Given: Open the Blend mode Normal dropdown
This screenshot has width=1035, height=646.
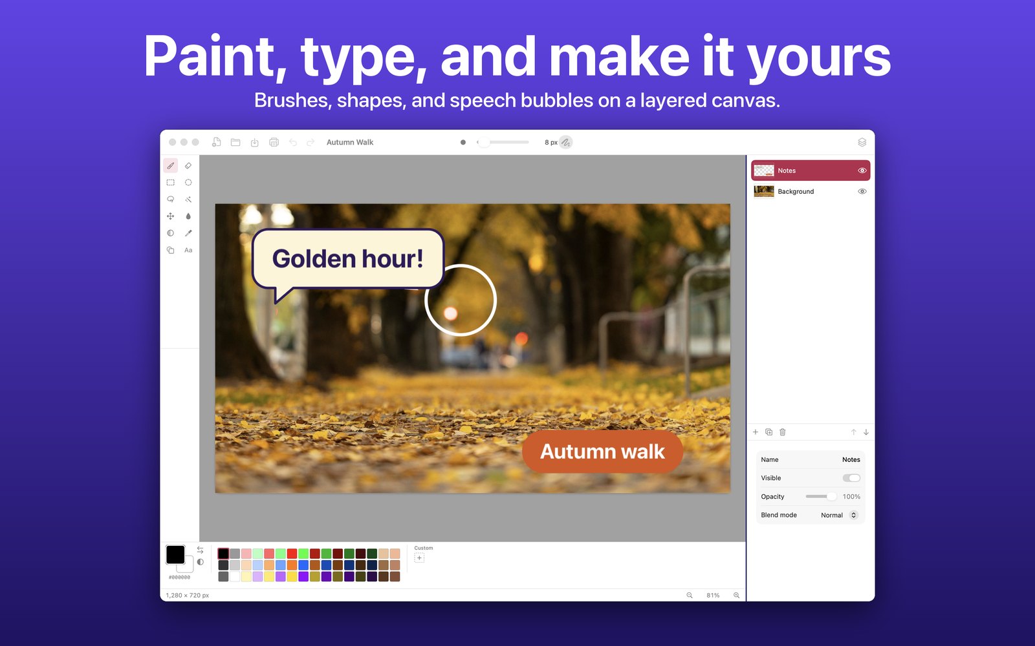Looking at the screenshot, I should click(x=840, y=515).
